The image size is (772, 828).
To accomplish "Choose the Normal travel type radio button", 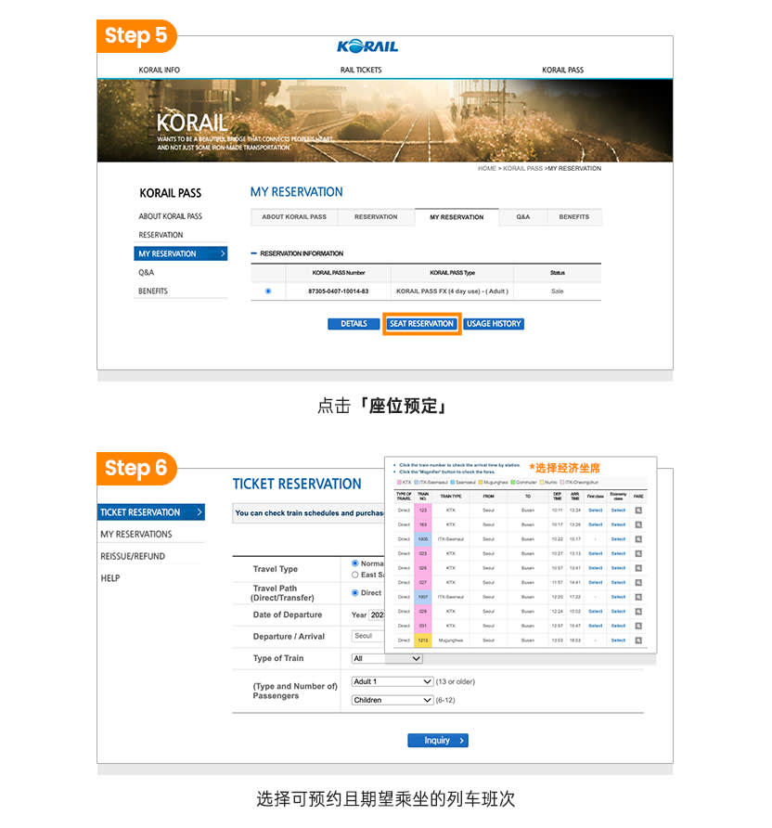I will (x=355, y=563).
